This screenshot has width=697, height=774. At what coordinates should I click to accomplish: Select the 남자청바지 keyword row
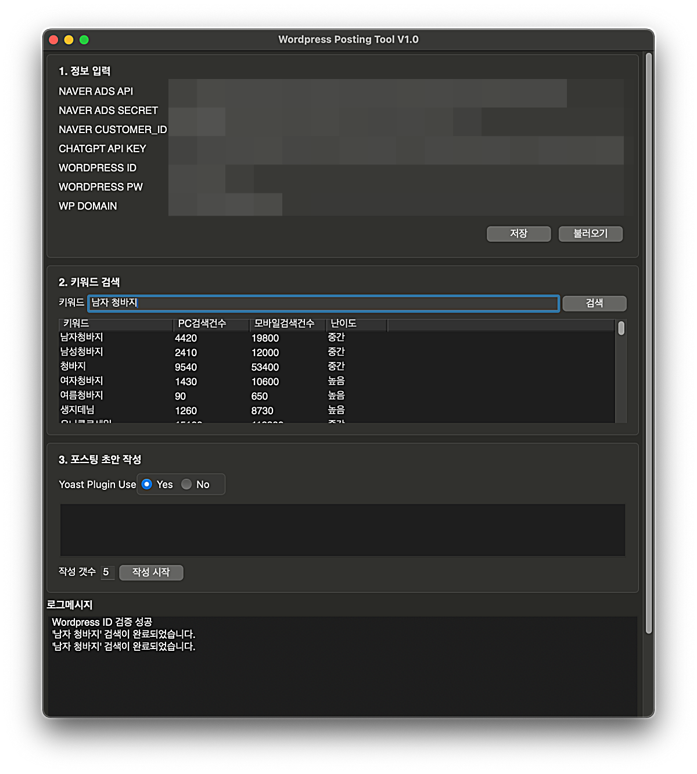tap(82, 338)
